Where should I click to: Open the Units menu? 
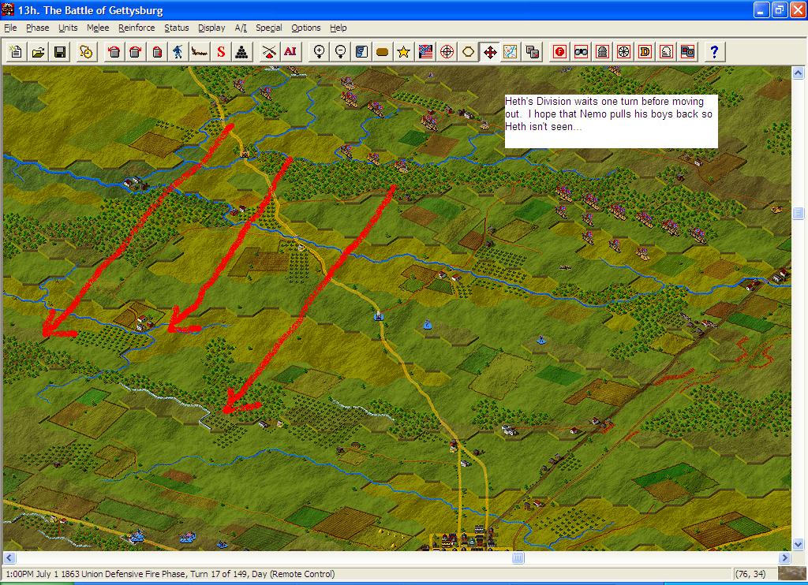click(68, 28)
